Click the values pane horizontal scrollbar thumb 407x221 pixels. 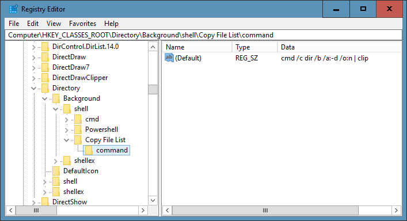[265, 211]
